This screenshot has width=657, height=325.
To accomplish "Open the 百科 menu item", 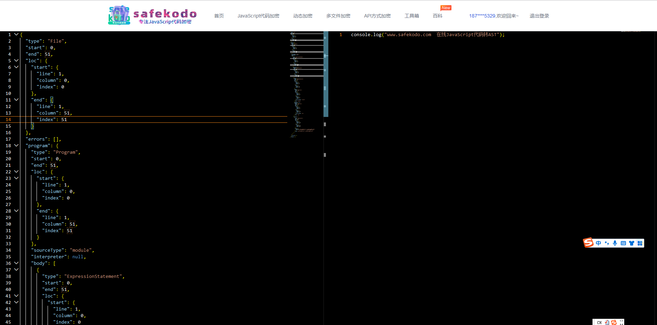I will [x=438, y=16].
